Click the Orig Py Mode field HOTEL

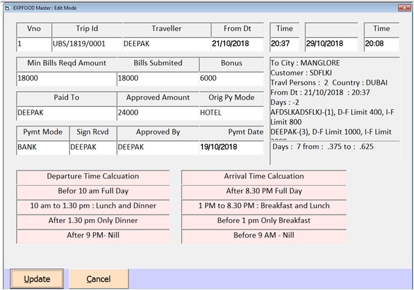pyautogui.click(x=231, y=113)
